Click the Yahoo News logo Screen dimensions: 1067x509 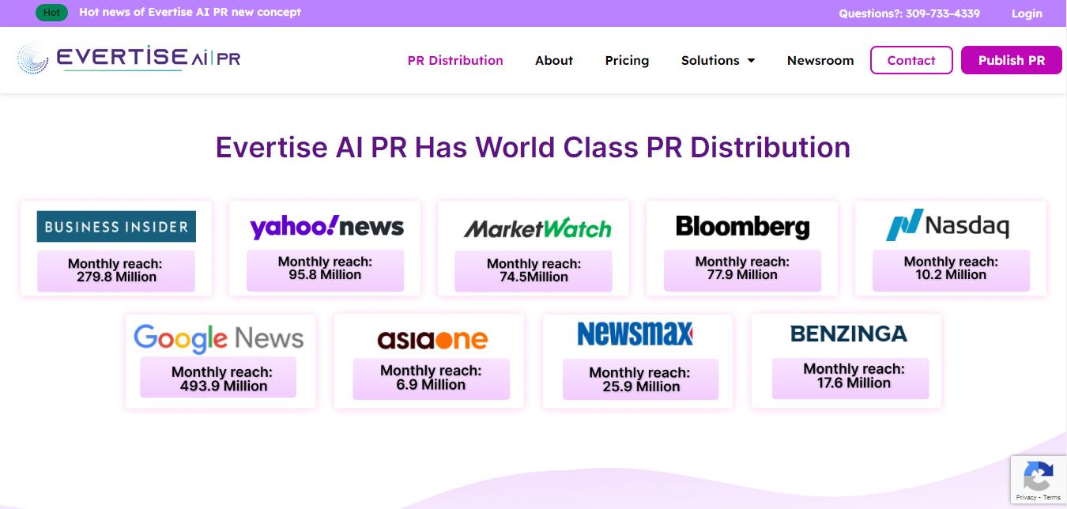[327, 227]
